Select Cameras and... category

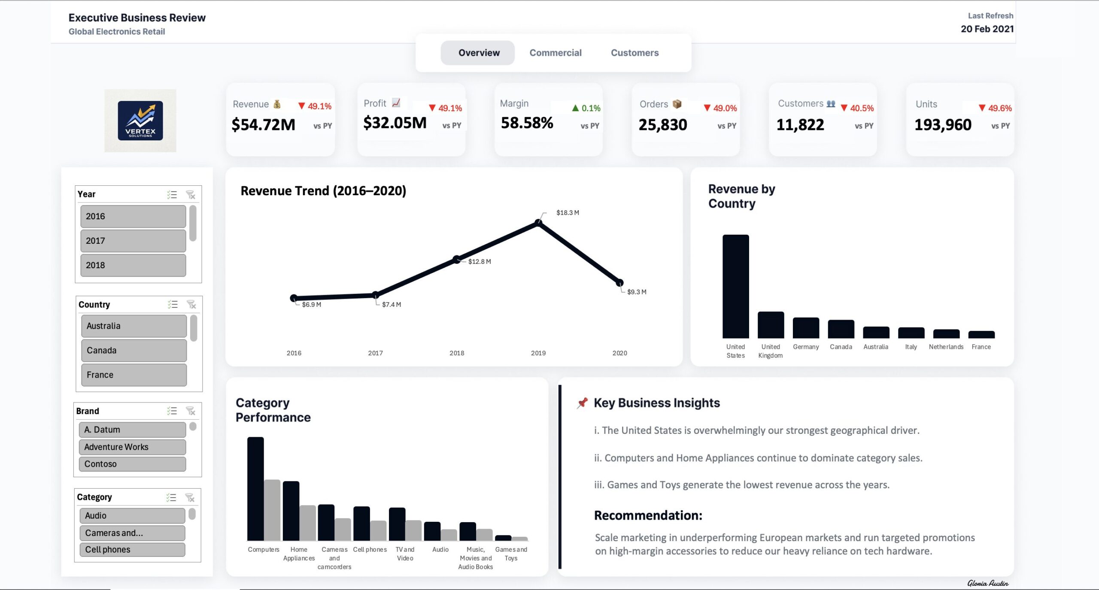[132, 533]
